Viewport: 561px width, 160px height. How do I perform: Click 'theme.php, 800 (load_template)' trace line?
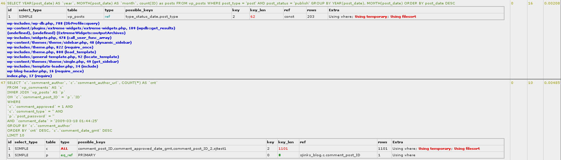(51, 52)
